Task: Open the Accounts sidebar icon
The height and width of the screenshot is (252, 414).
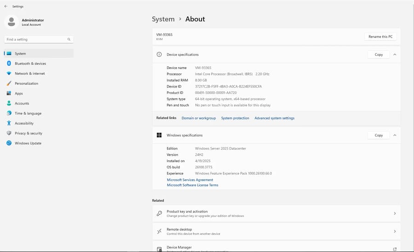Action: pos(9,103)
